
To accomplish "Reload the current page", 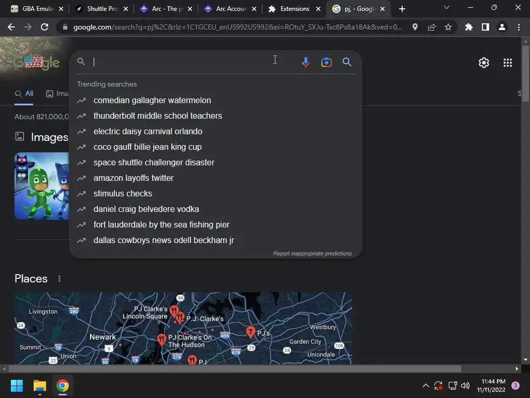I will (x=45, y=27).
